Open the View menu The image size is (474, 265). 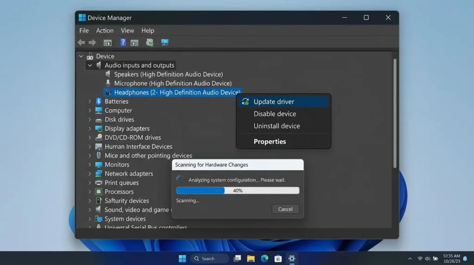pyautogui.click(x=127, y=31)
